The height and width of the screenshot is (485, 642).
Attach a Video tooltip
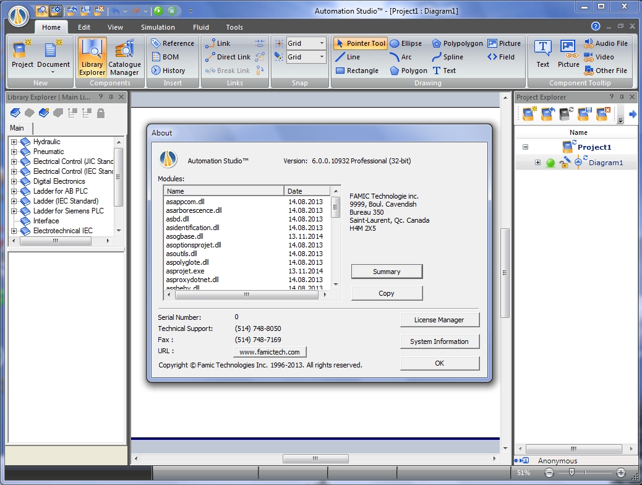[x=599, y=57]
